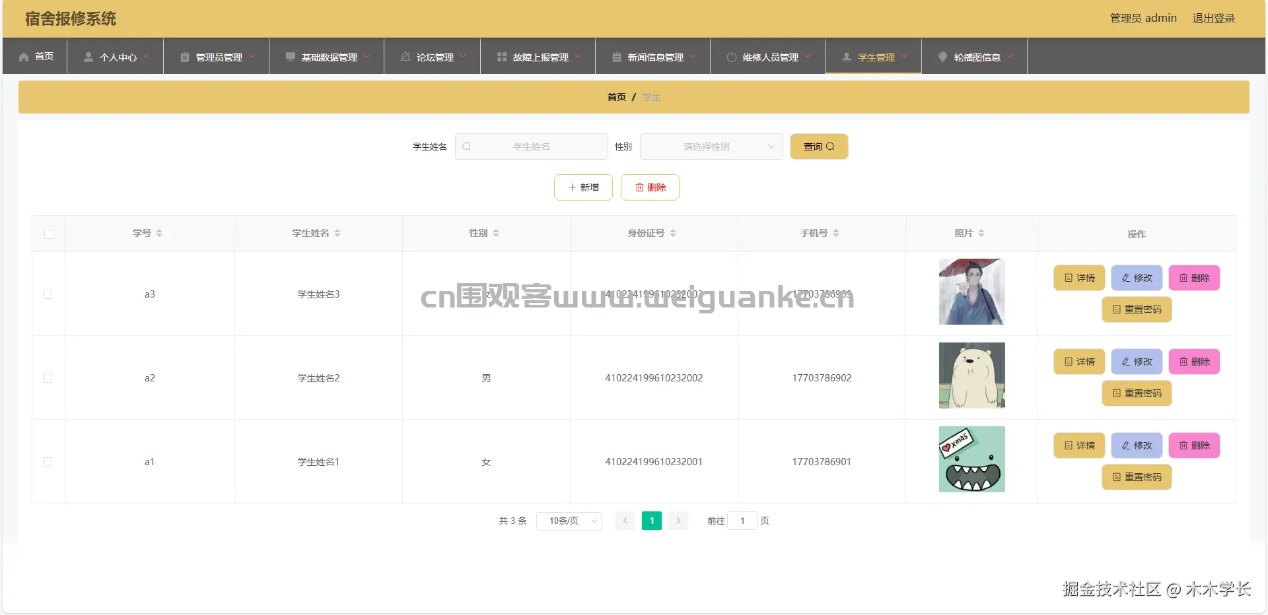Click page number 1 button

[x=652, y=521]
